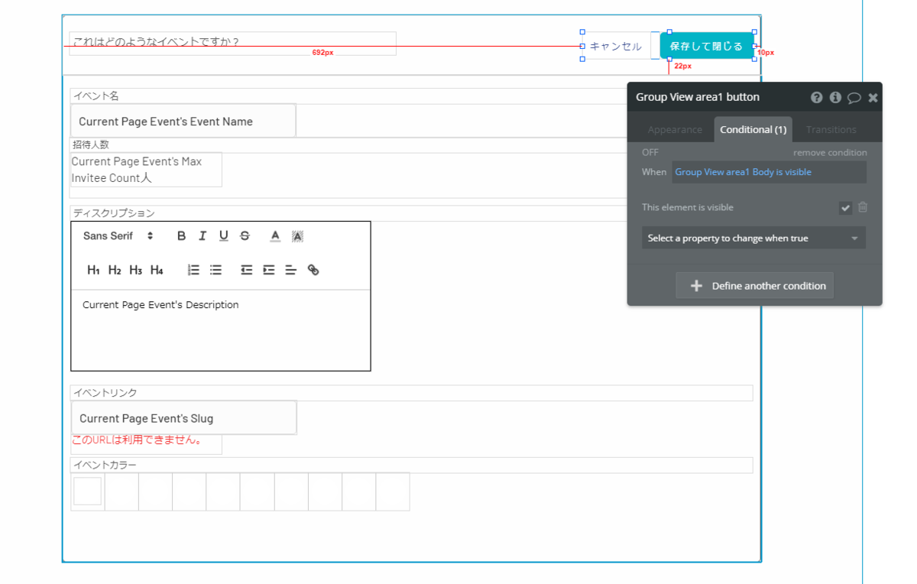This screenshot has width=917, height=584.
Task: Insert a bulleted list
Action: pyautogui.click(x=216, y=270)
